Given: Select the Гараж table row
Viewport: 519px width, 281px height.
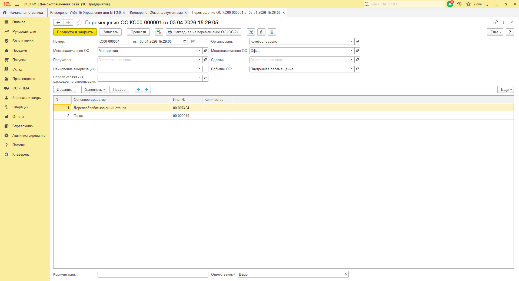Looking at the screenshot, I should (283, 116).
